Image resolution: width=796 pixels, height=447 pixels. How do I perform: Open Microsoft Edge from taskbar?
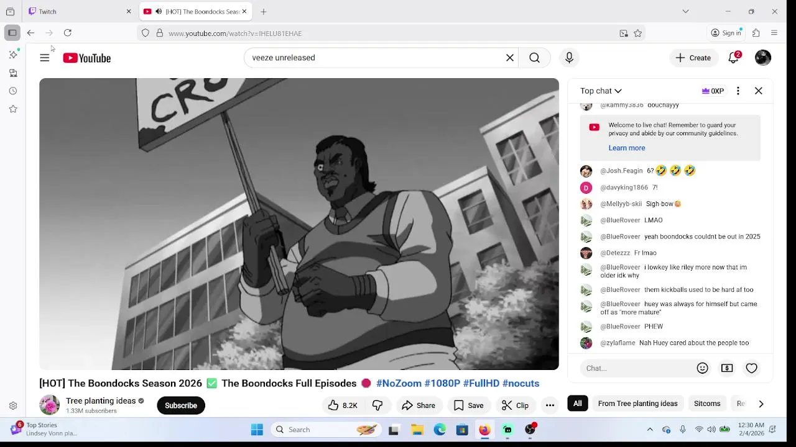coord(440,430)
